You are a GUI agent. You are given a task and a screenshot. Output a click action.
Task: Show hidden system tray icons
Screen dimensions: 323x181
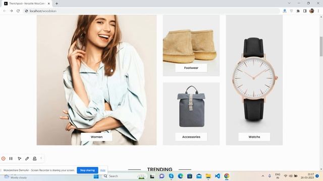tap(263, 176)
